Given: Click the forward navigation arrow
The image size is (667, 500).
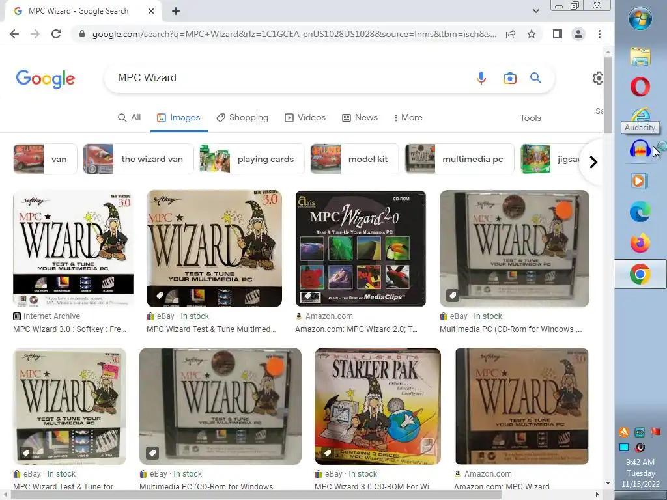Looking at the screenshot, I should point(35,34).
